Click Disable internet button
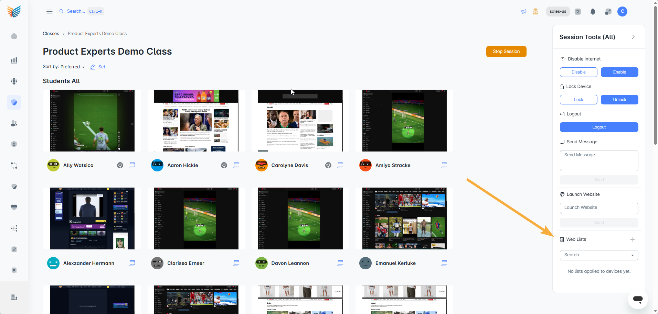Image resolution: width=658 pixels, height=314 pixels. [579, 72]
